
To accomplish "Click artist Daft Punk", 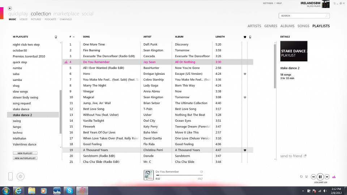I will [150, 44].
